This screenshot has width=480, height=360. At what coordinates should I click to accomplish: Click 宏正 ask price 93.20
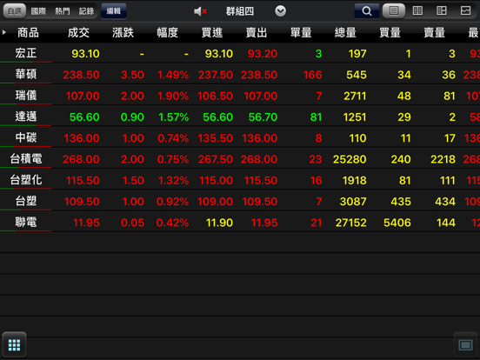click(x=263, y=54)
